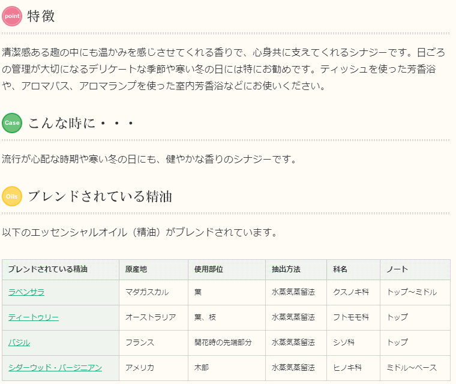
Task: Select the 使用部位 column header
Action: (227, 269)
